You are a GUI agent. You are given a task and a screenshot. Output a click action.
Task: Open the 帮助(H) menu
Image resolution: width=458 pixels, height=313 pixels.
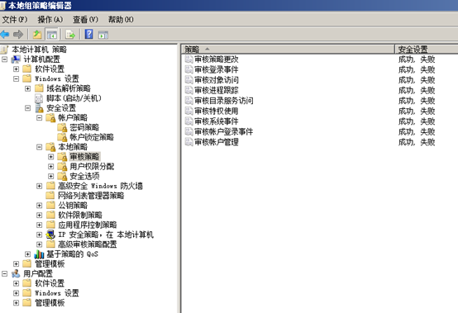point(121,20)
